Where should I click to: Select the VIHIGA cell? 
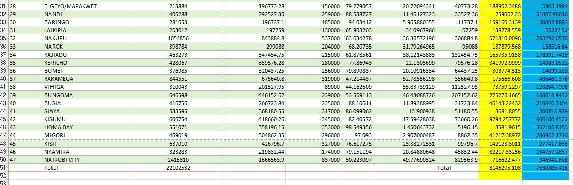88,86
